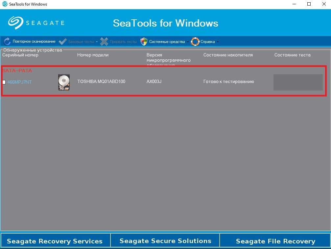
Task: Open the Базовые тесты dropdown arrow
Action: point(97,42)
